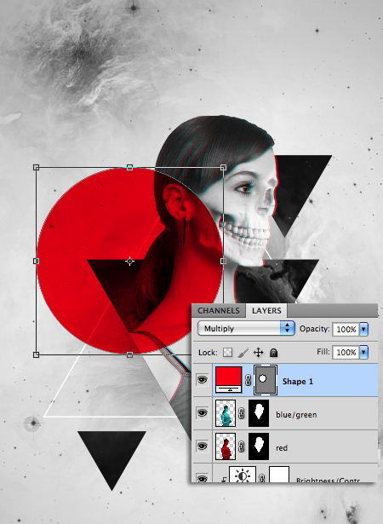Screen dimensions: 383x524
Task: Toggle lock image pixels brush icon
Action: click(243, 352)
